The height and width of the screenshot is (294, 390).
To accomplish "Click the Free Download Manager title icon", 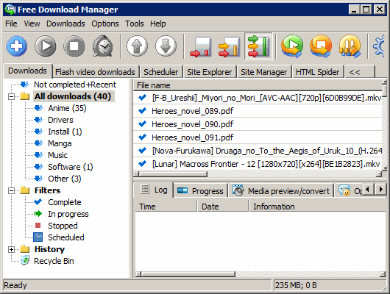I will [10, 10].
